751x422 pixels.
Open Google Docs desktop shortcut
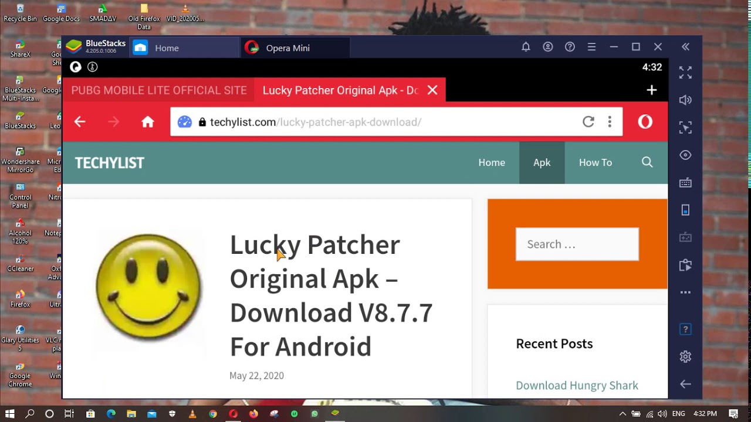61,13
